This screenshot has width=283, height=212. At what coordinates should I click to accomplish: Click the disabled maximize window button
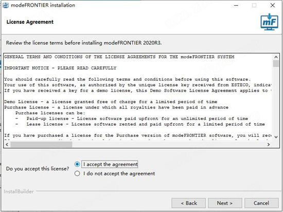[x=254, y=5]
